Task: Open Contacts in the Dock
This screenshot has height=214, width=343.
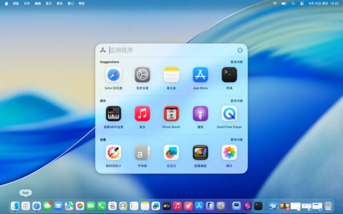Action: (x=123, y=206)
